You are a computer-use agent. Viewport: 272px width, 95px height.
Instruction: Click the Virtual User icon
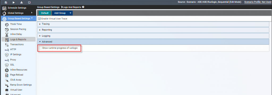pyautogui.click(x=7, y=90)
